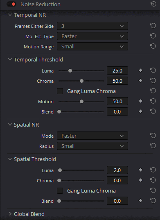Add keyframe diamond for Motion threshold
This screenshot has width=160, height=220.
click(x=140, y=101)
